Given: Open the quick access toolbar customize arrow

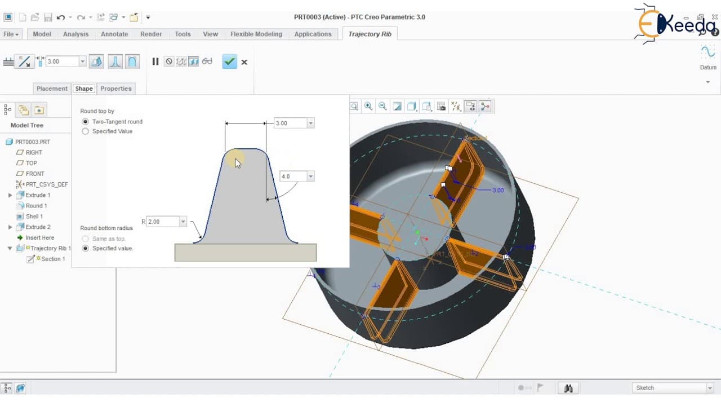Looking at the screenshot, I should (148, 17).
